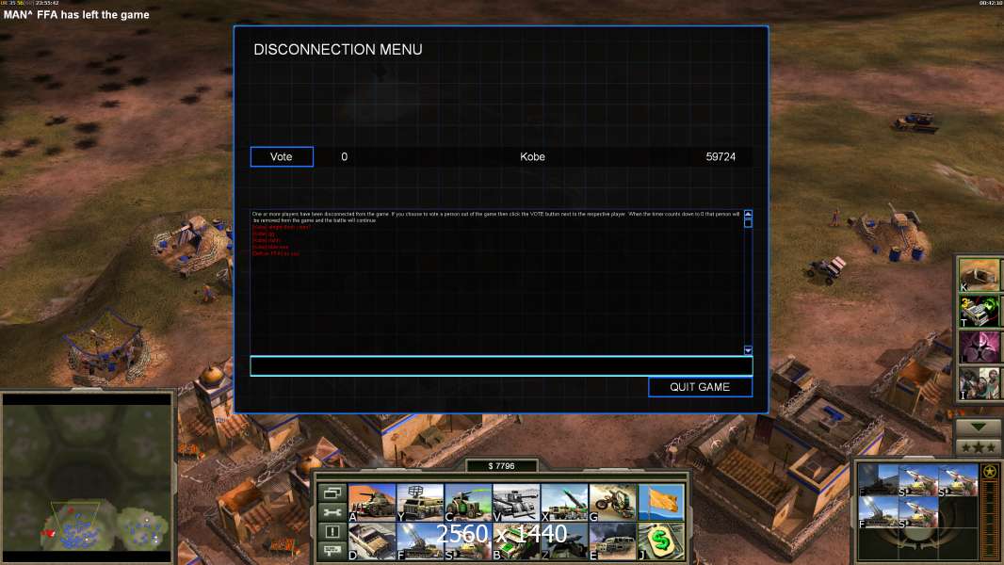
Task: Click the Vote button beside Kobe
Action: point(282,156)
